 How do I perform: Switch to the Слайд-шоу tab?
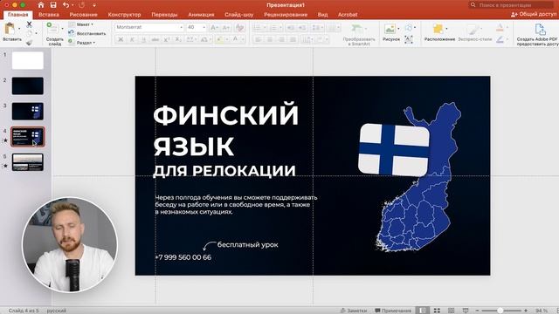(x=238, y=15)
